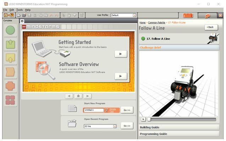
Task: Click the Save toolbar icon
Action: click(x=29, y=15)
